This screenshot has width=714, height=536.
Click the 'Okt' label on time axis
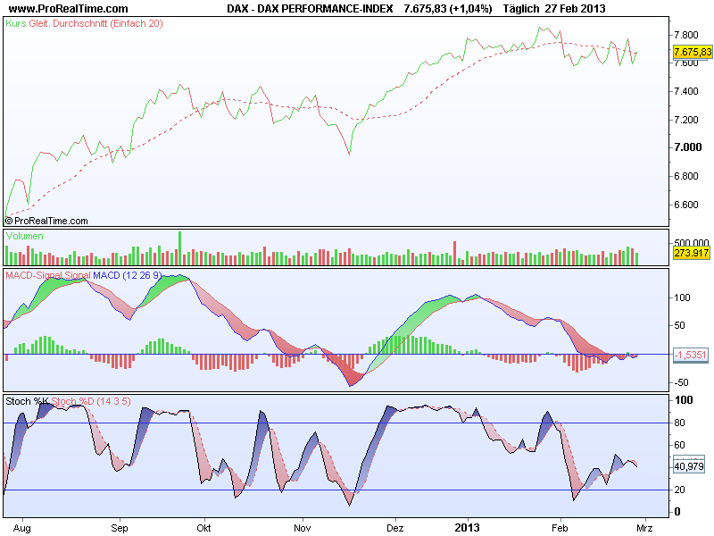pyautogui.click(x=203, y=528)
